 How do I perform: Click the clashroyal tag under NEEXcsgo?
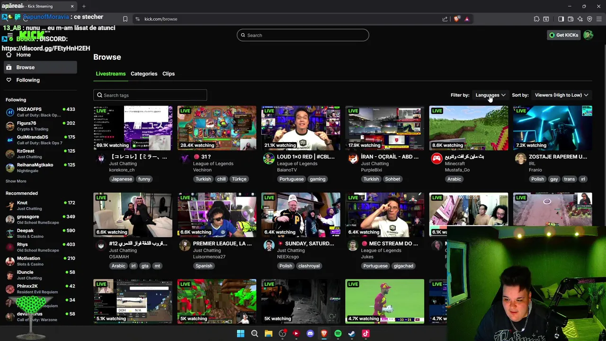[309, 266]
